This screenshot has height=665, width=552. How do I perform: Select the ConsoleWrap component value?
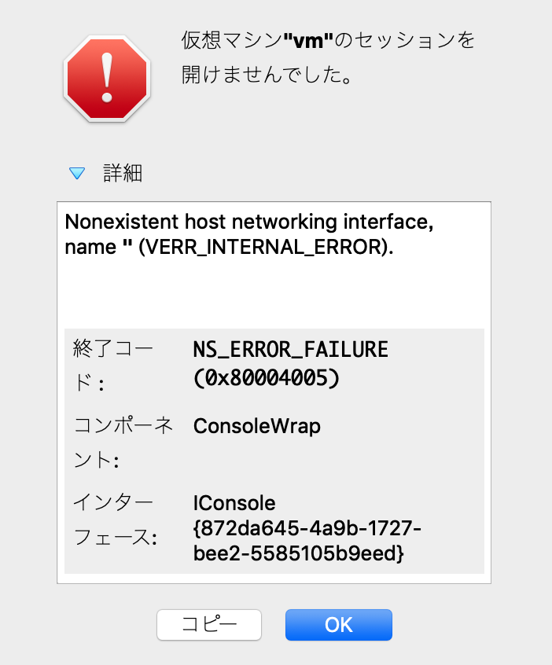256,426
